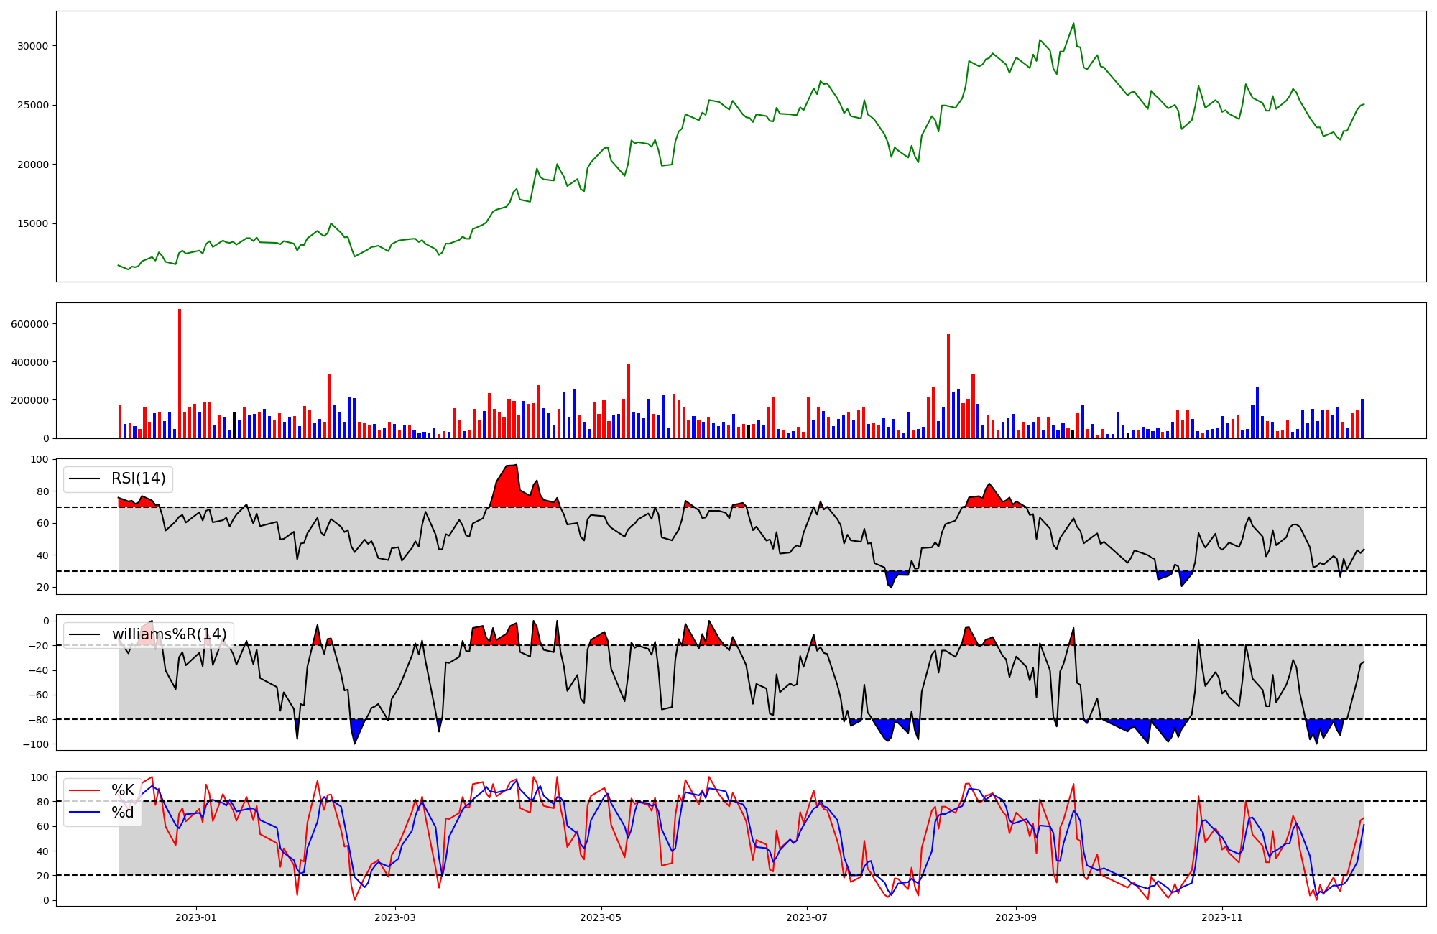Click the highest peak of green price line

(x=1073, y=24)
